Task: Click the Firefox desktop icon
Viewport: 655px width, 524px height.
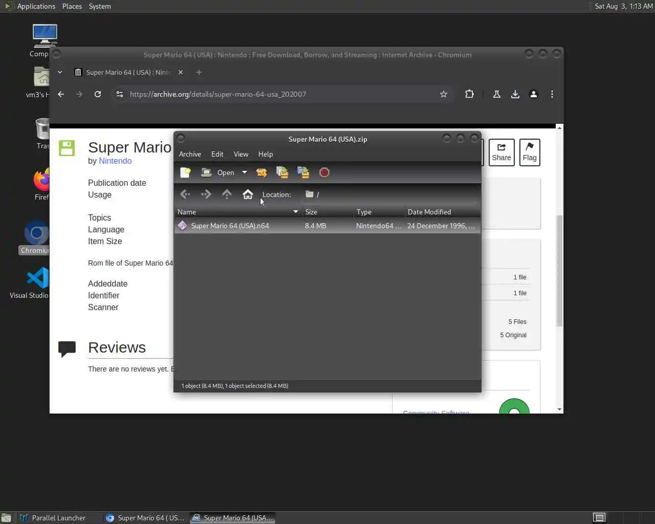Action: click(x=41, y=184)
